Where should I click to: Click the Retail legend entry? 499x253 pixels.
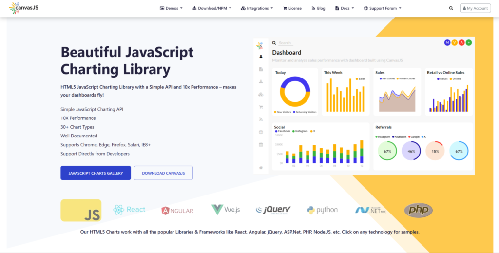442,78
